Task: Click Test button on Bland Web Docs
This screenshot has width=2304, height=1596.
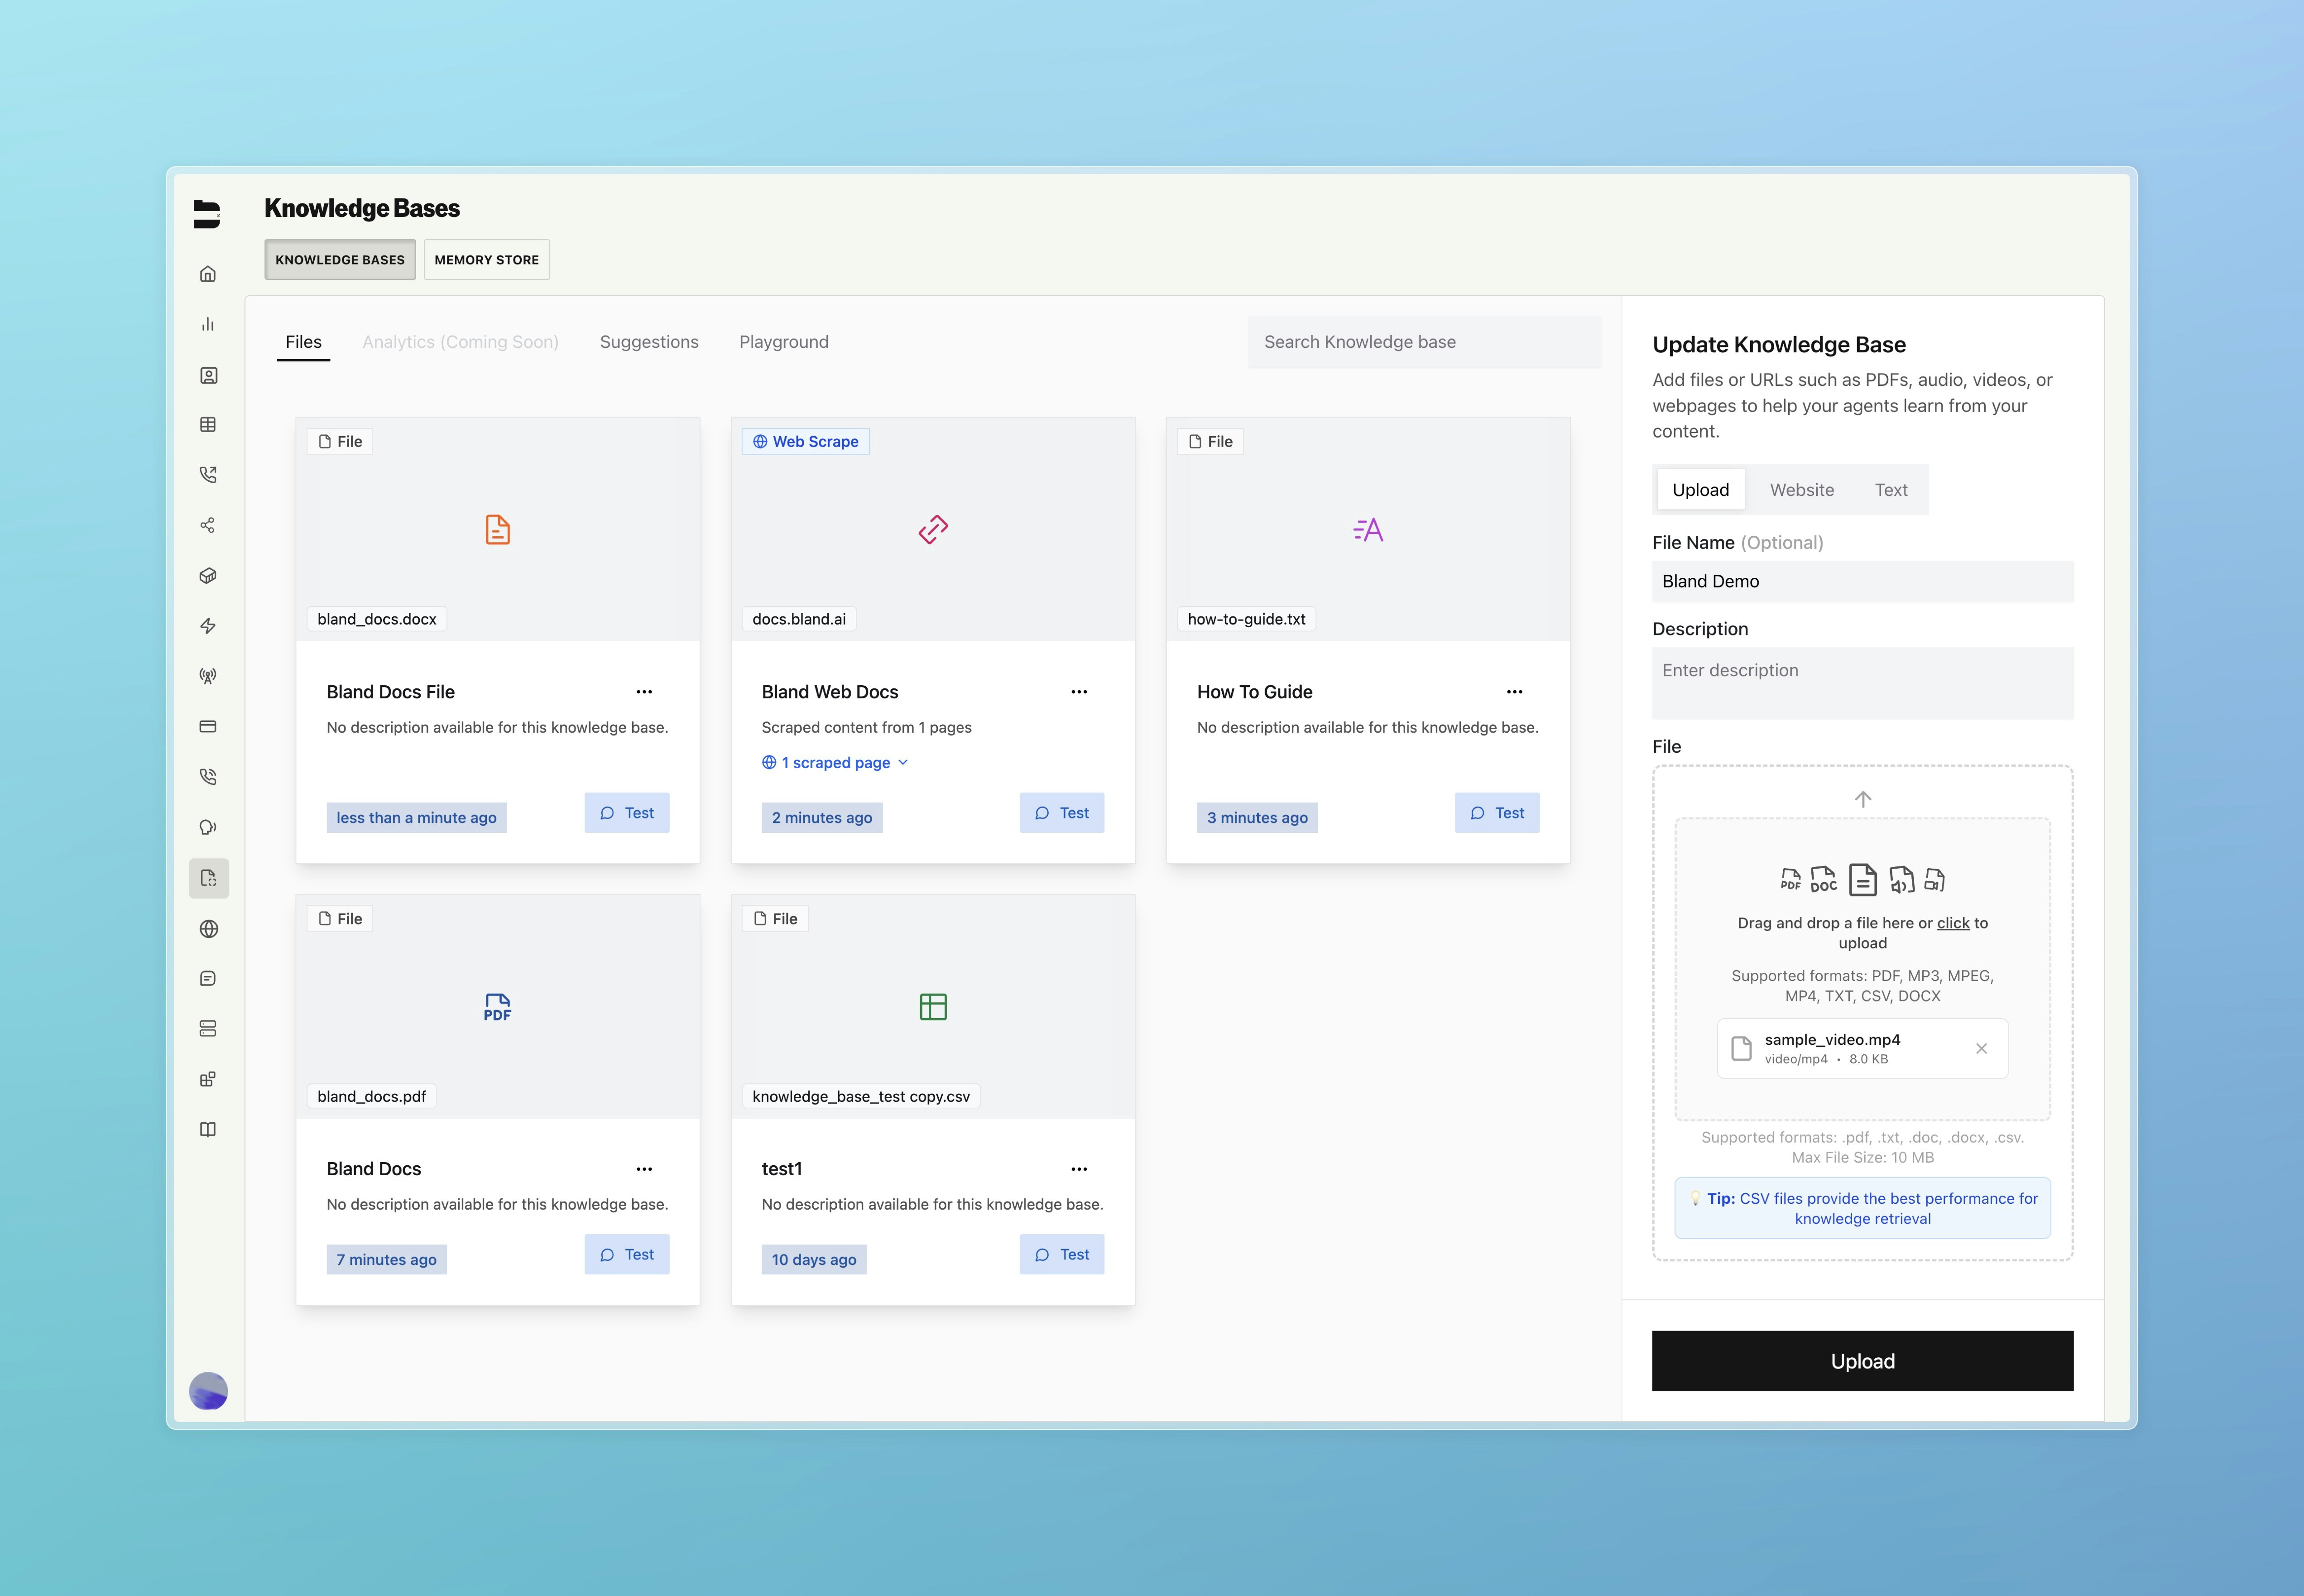Action: [x=1061, y=813]
